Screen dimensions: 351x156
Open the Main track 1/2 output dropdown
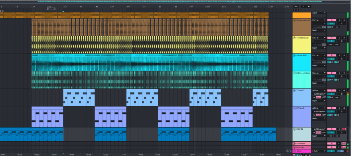(319, 151)
